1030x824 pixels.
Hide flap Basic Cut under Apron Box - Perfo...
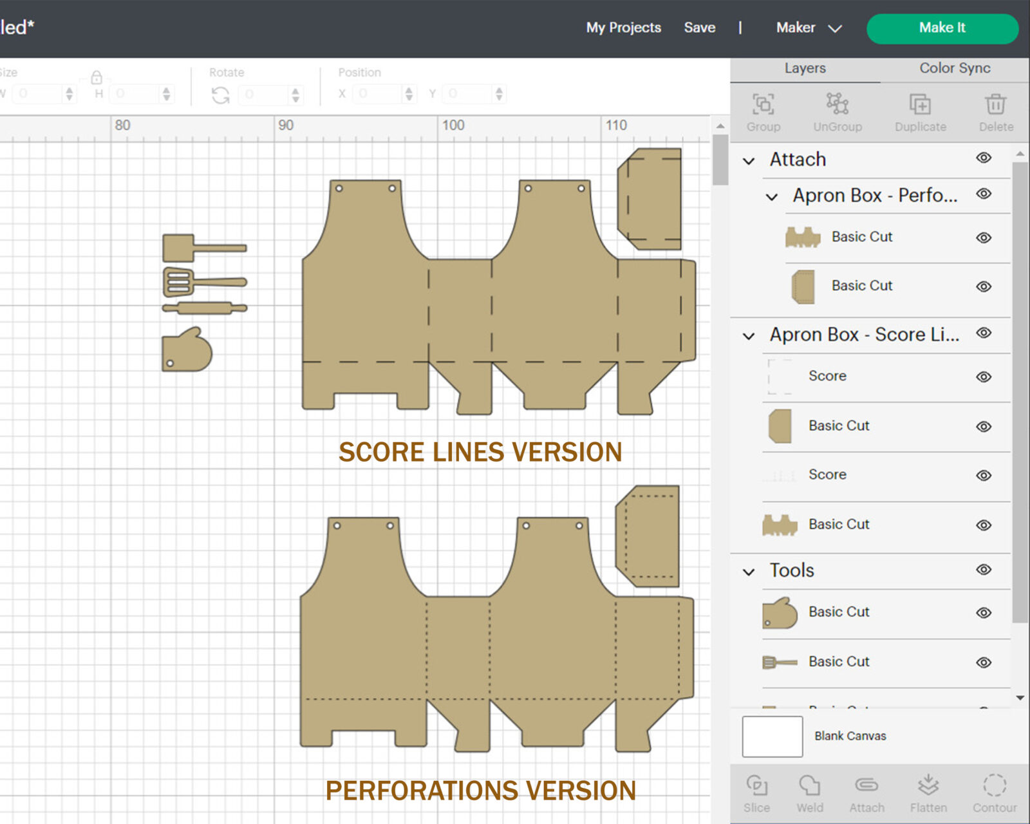point(984,286)
